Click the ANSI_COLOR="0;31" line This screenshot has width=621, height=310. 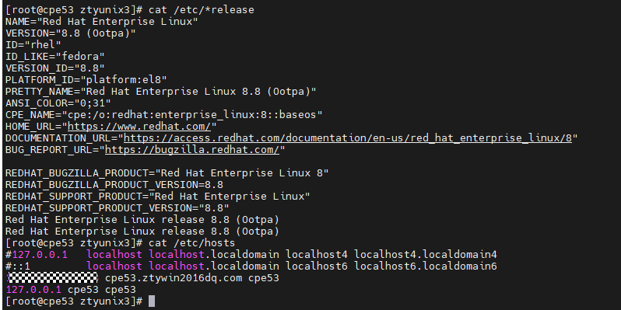click(x=58, y=103)
